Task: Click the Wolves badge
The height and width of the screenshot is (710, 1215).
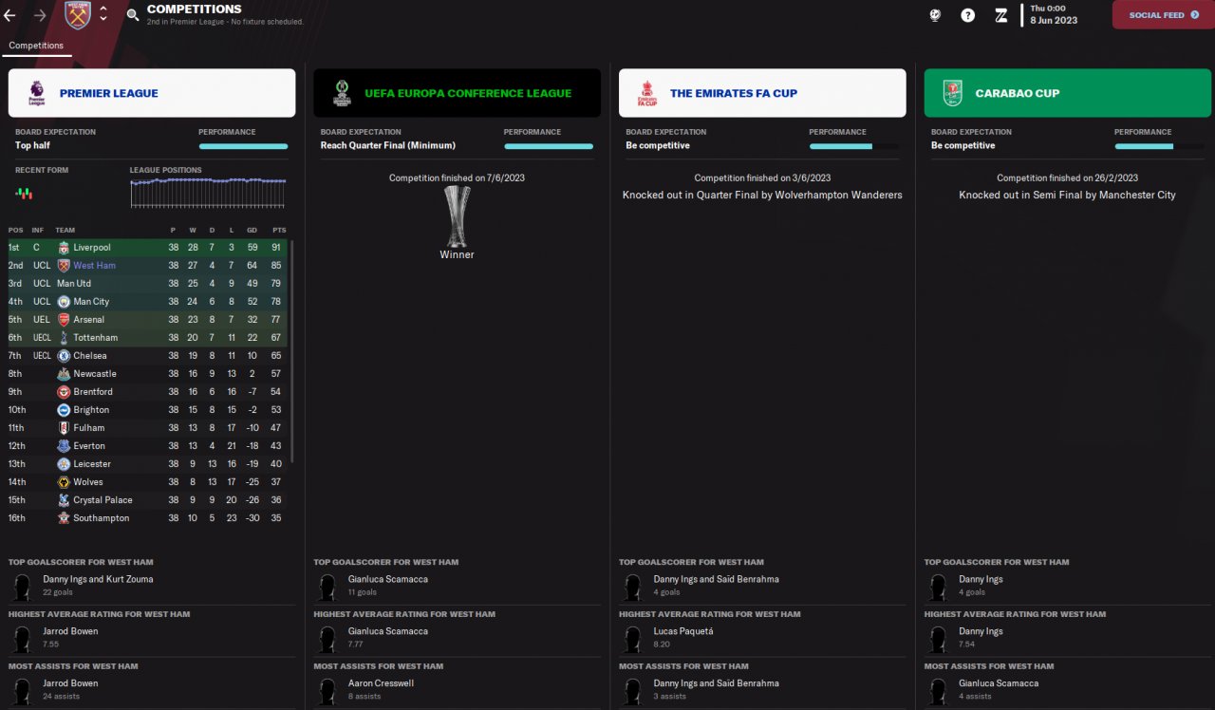Action: point(64,482)
